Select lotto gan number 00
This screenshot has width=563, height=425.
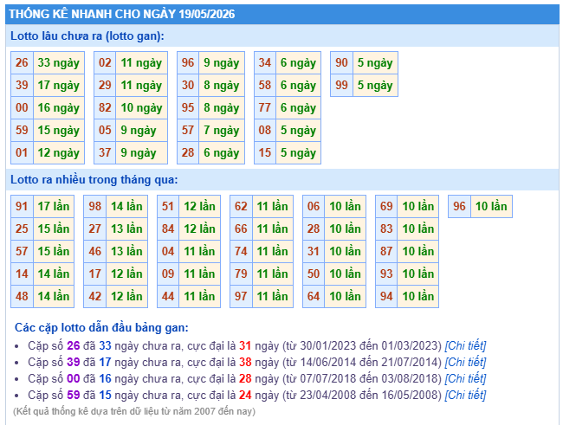[x=22, y=107]
